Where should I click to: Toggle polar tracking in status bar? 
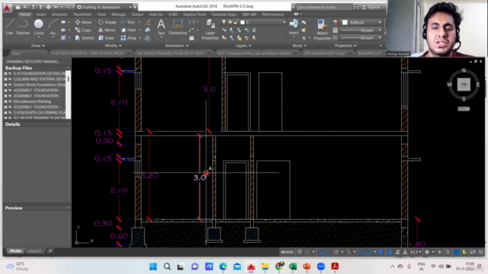point(335,252)
